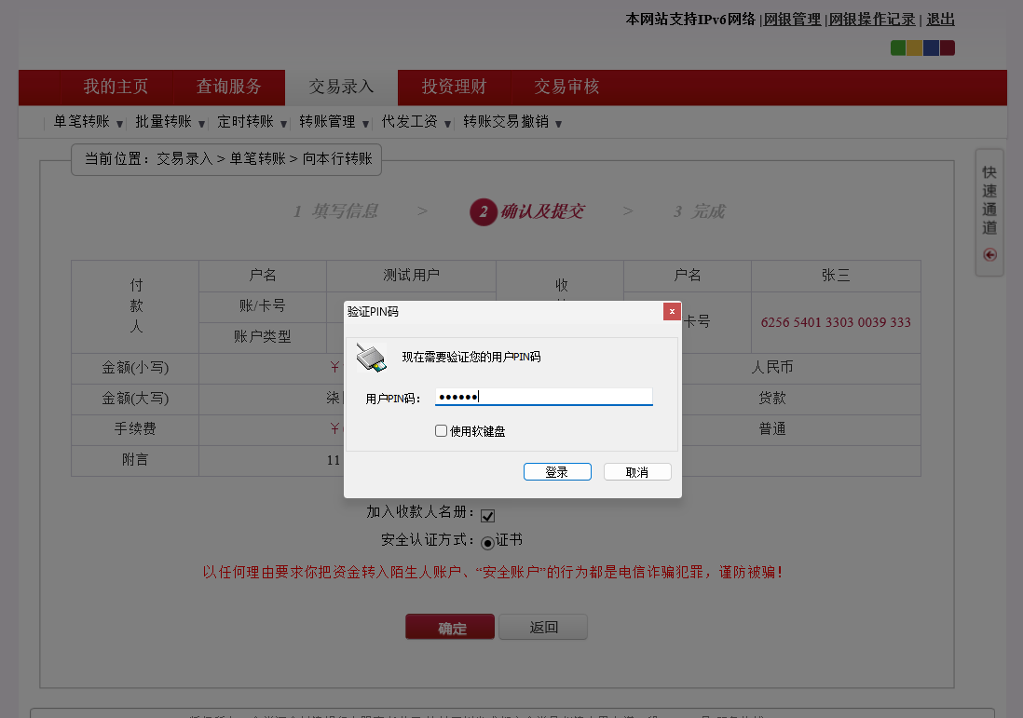Select the green theme color swatch

pos(898,48)
